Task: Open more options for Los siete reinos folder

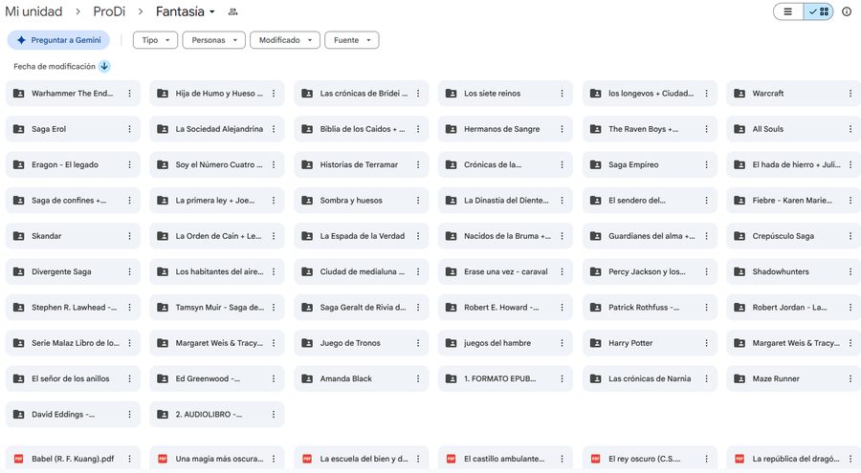Action: click(x=562, y=94)
